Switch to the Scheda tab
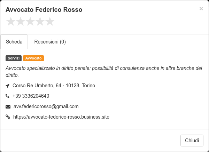Viewport: 209px width, 152px height. (14, 42)
